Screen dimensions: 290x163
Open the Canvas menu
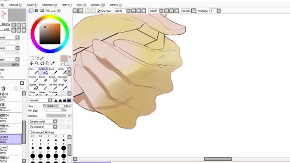[15, 5]
